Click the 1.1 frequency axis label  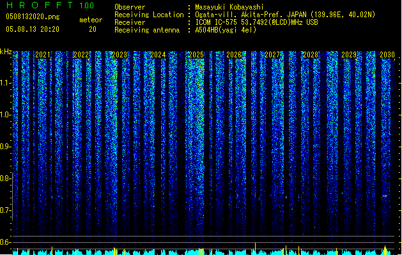click(x=6, y=83)
